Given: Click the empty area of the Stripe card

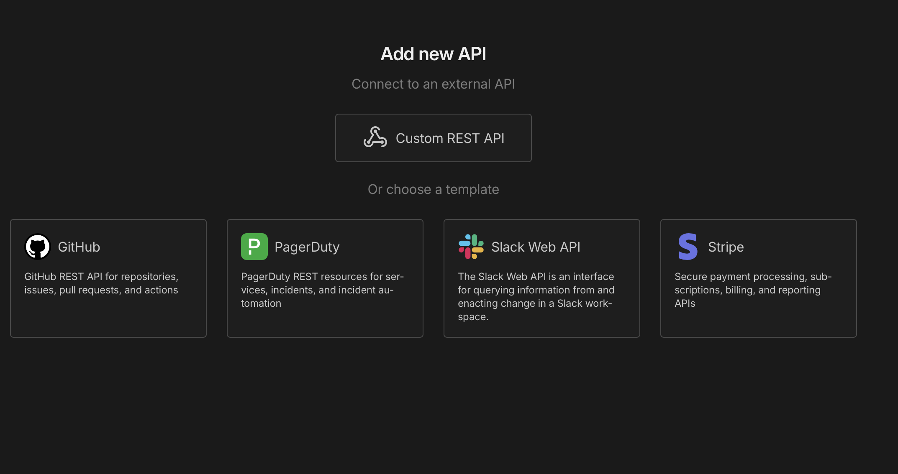Looking at the screenshot, I should pyautogui.click(x=758, y=323).
